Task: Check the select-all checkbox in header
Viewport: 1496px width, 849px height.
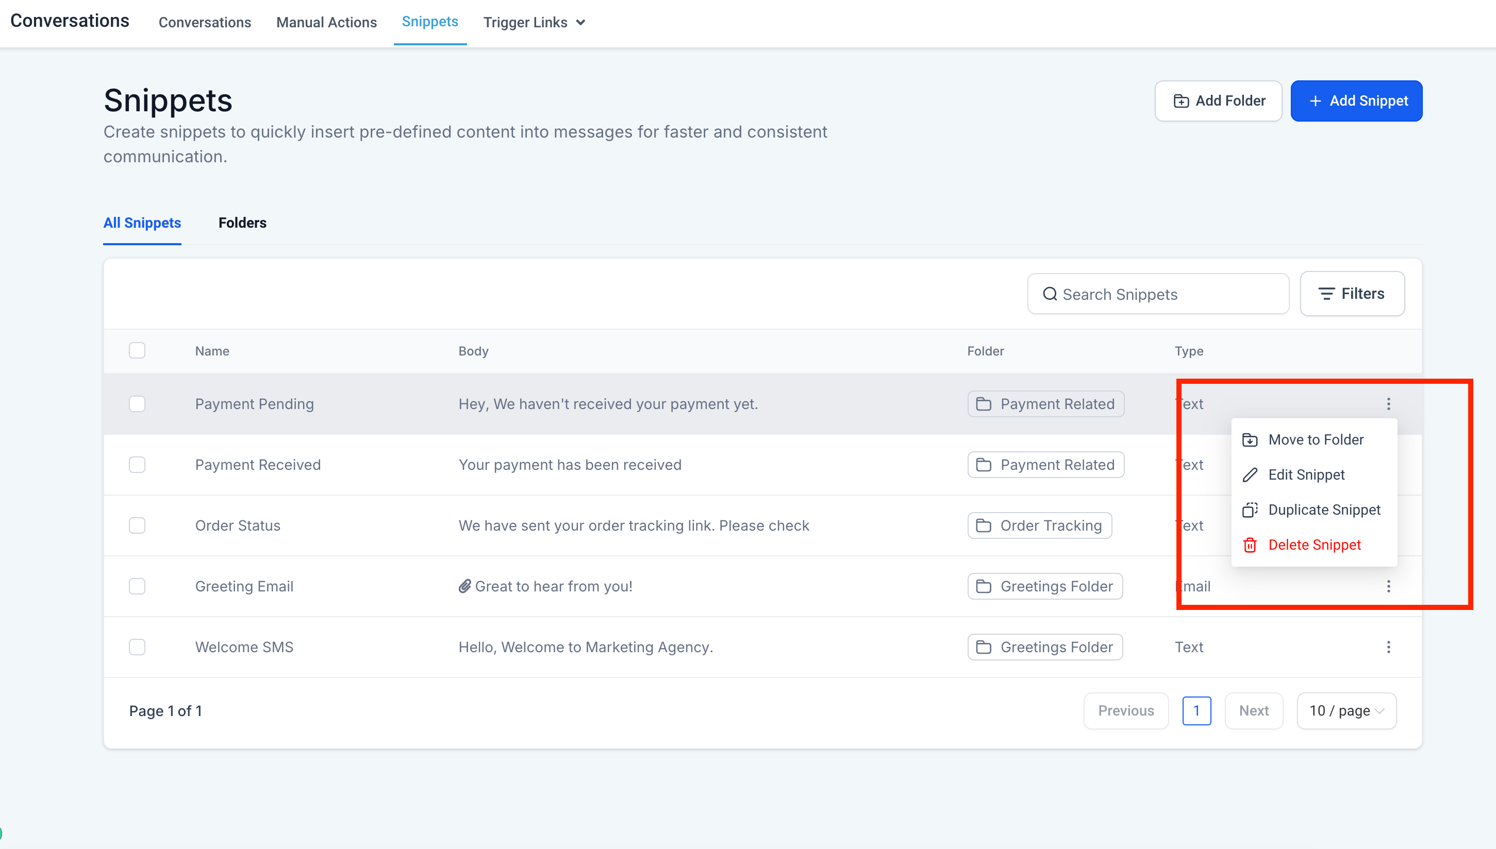Action: coord(137,350)
